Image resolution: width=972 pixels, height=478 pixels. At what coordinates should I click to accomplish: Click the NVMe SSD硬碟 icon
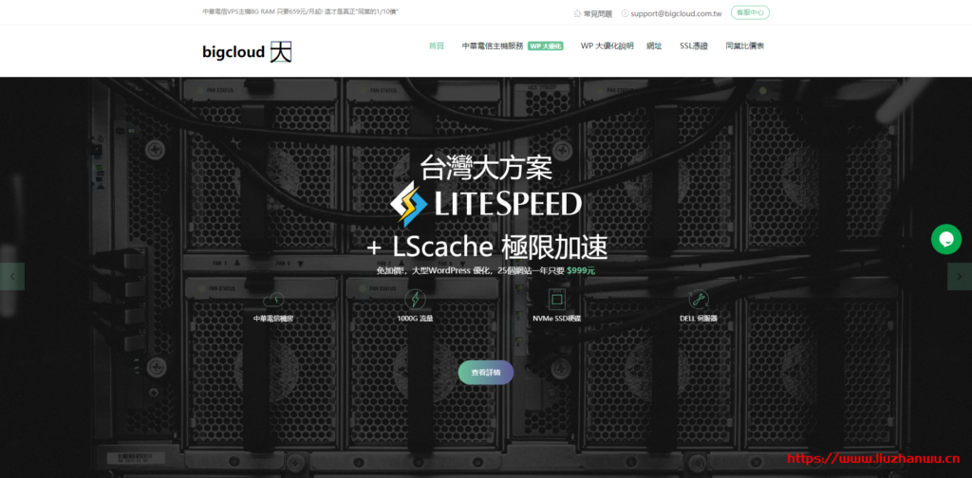556,300
